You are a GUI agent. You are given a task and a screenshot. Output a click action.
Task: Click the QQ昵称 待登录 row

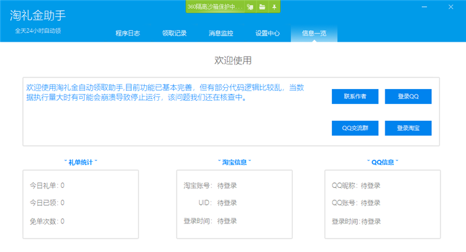pos(356,185)
